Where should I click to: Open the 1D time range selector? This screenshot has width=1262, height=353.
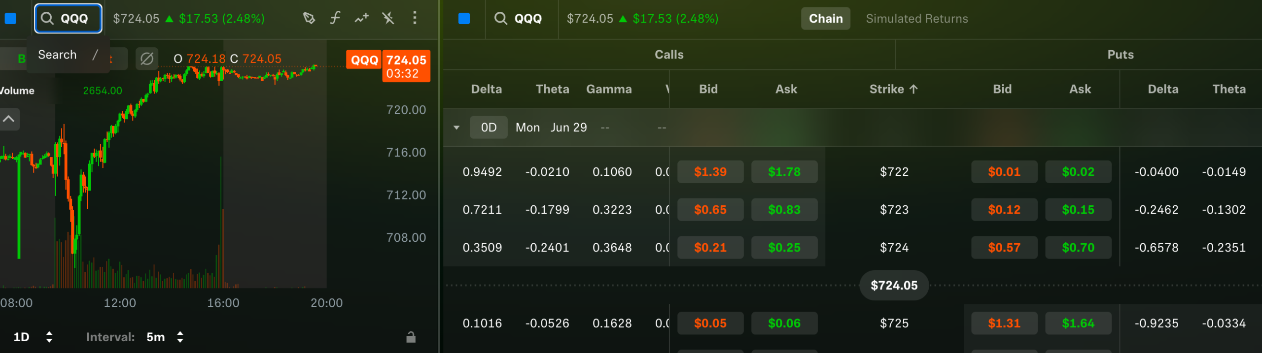click(33, 337)
